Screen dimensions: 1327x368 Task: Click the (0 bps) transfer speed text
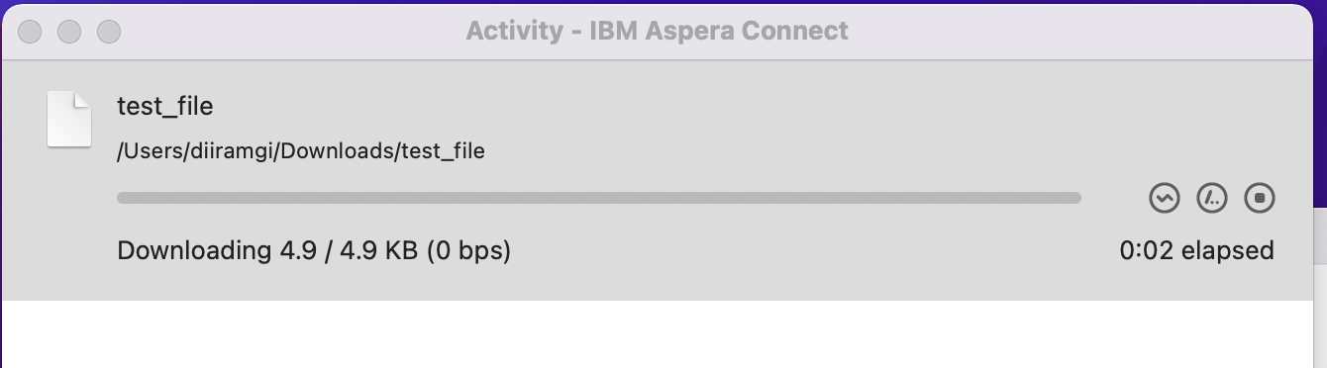point(469,250)
